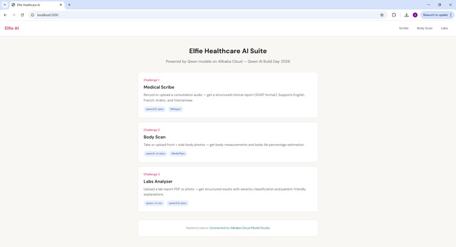This screenshot has width=456, height=247.
Task: Click Connected to Alibaba Cloud Model Studio status
Action: tap(240, 228)
